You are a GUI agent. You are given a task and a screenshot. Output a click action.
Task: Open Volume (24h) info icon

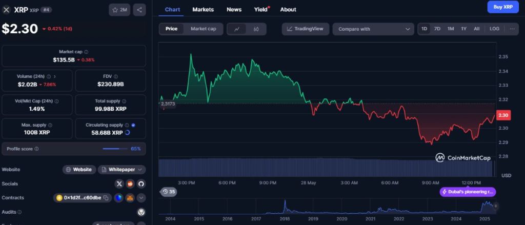coord(49,76)
